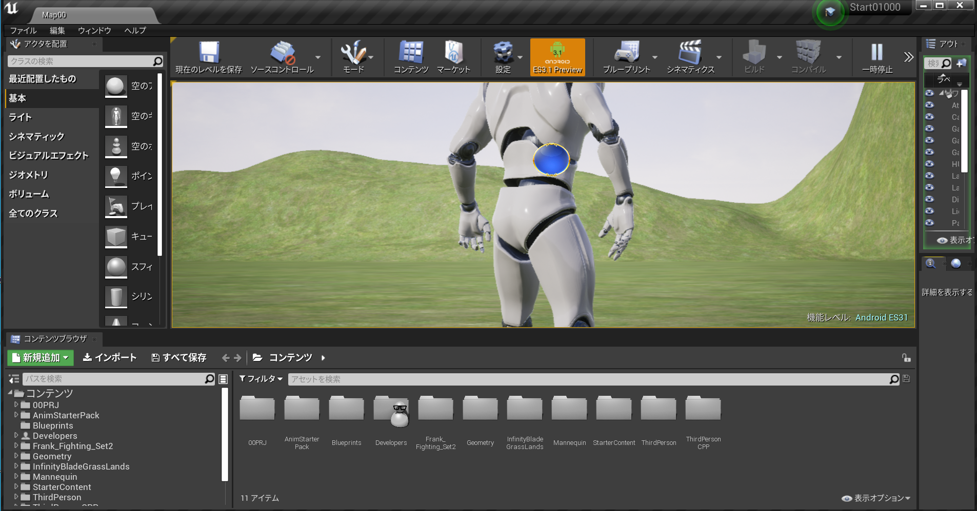
Task: Open the 編集 menu
Action: click(x=57, y=31)
